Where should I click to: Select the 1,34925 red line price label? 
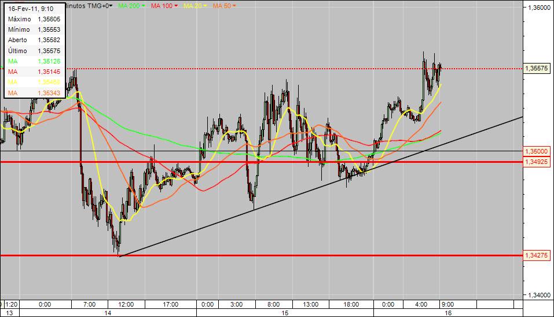click(x=536, y=162)
